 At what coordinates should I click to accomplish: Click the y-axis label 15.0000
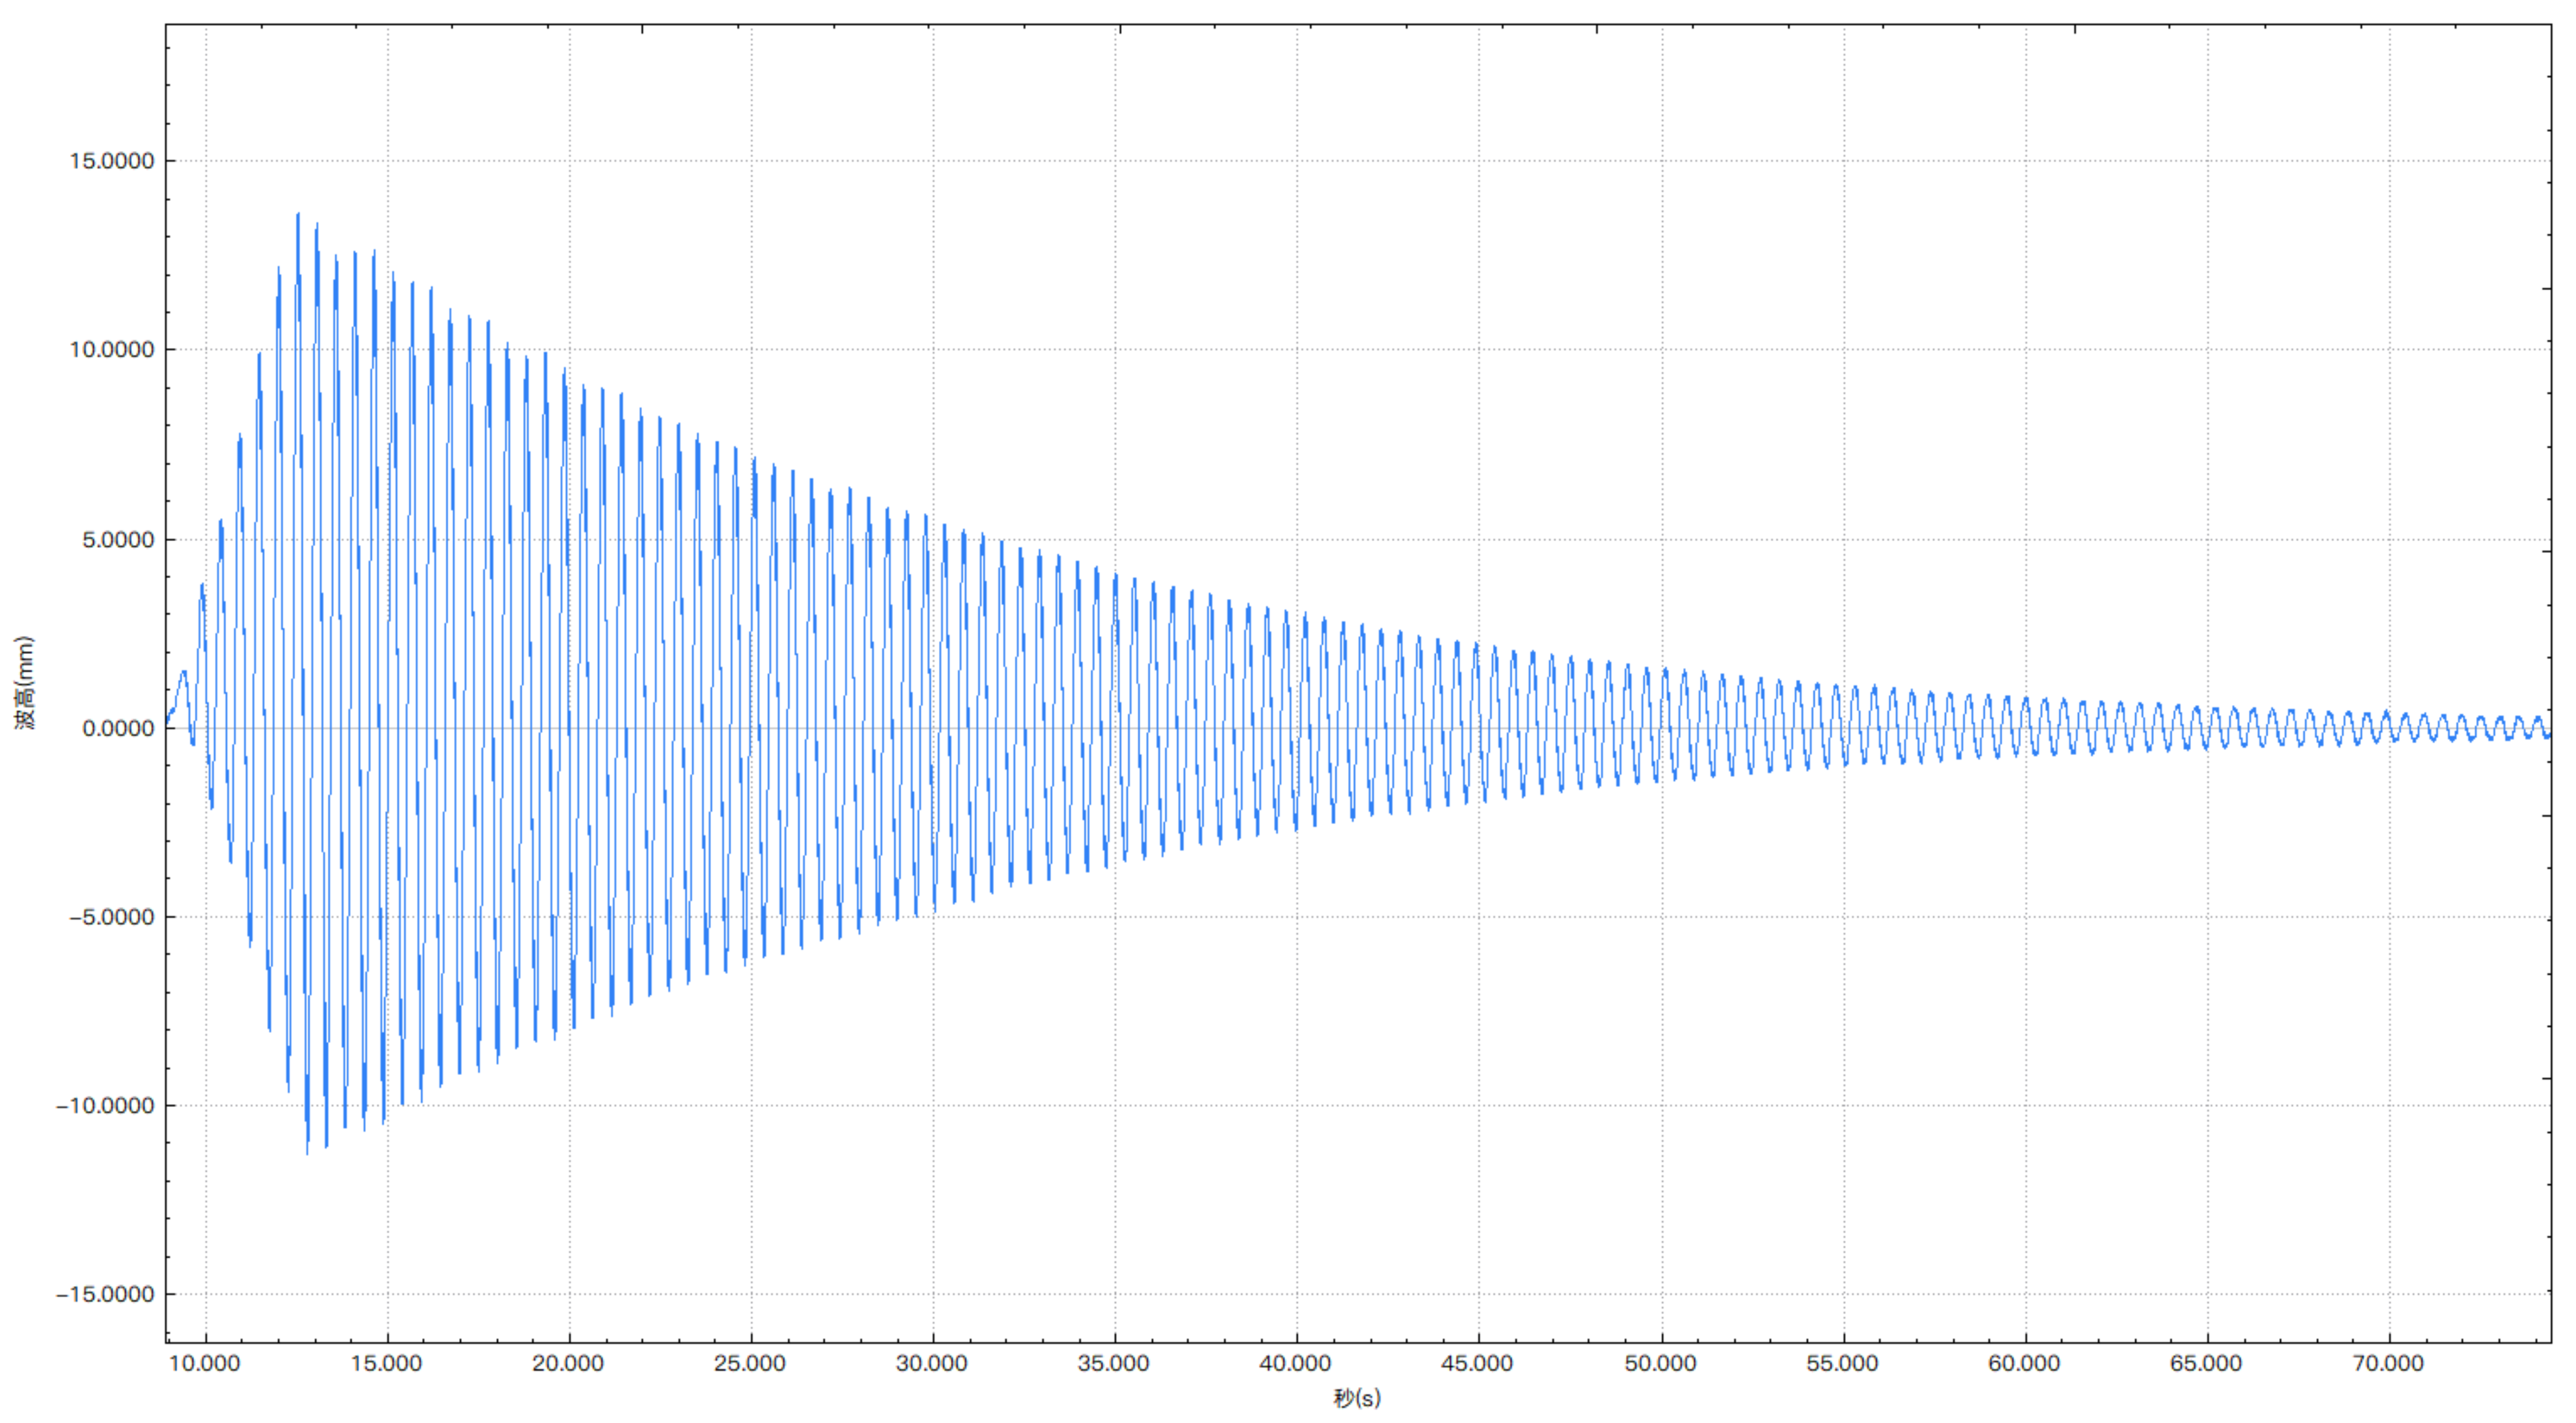coord(111,161)
